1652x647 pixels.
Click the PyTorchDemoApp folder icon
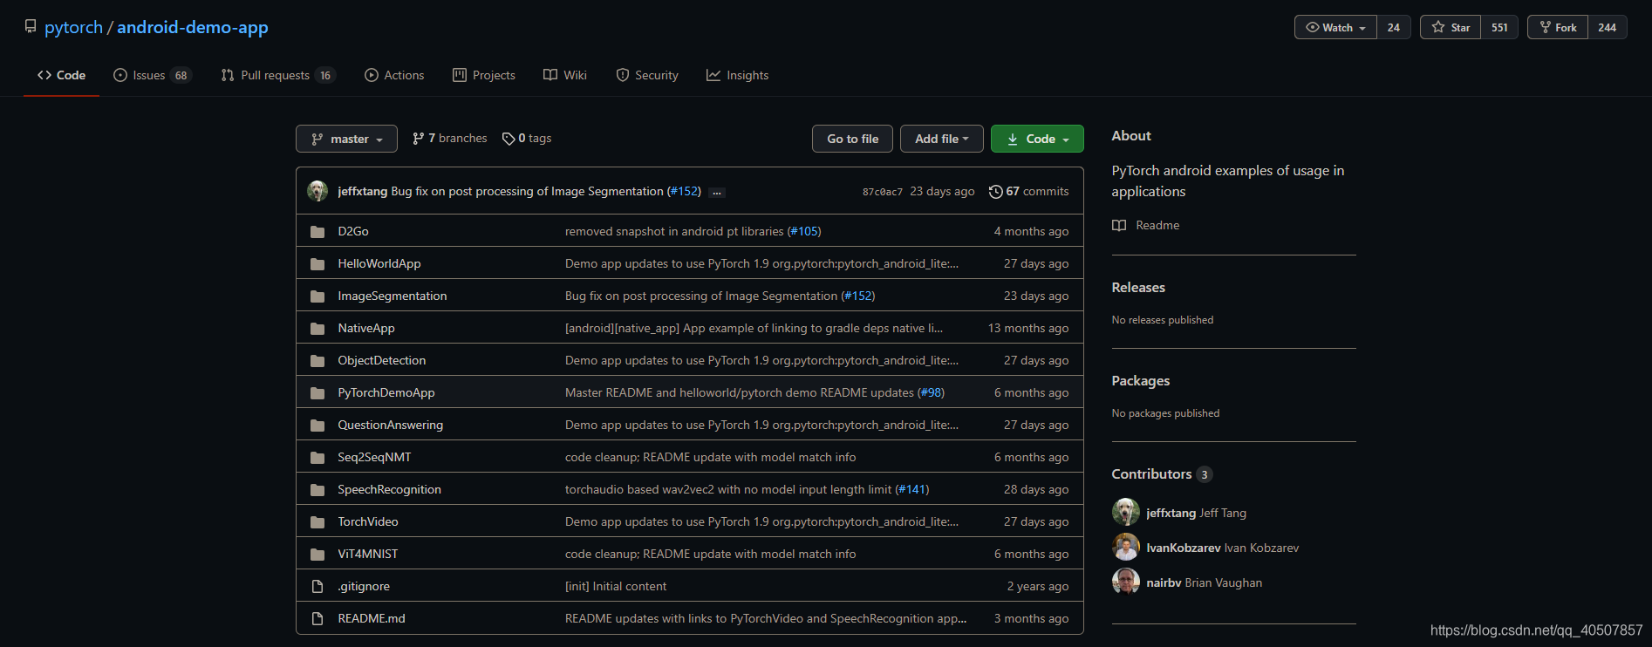tap(317, 392)
